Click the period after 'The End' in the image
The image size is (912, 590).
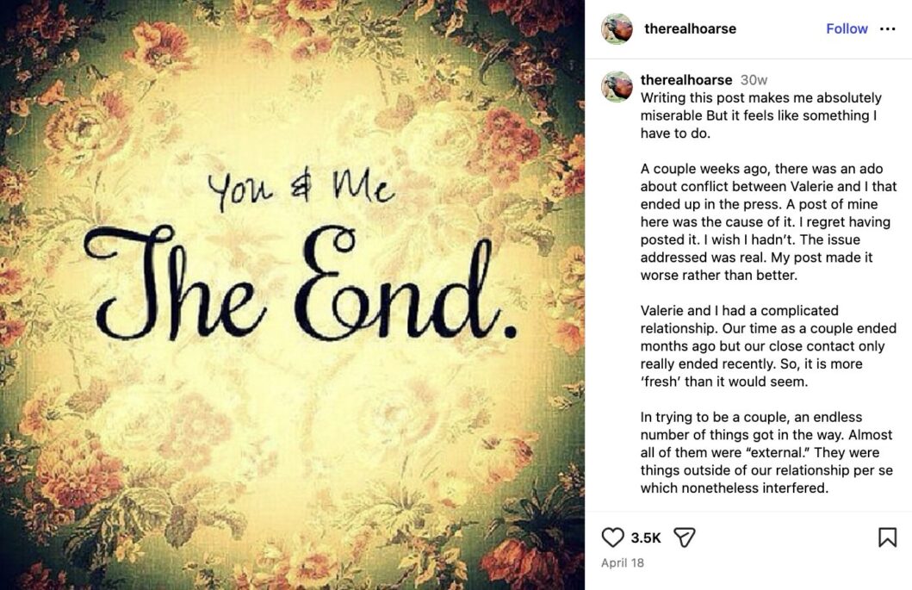tap(510, 330)
